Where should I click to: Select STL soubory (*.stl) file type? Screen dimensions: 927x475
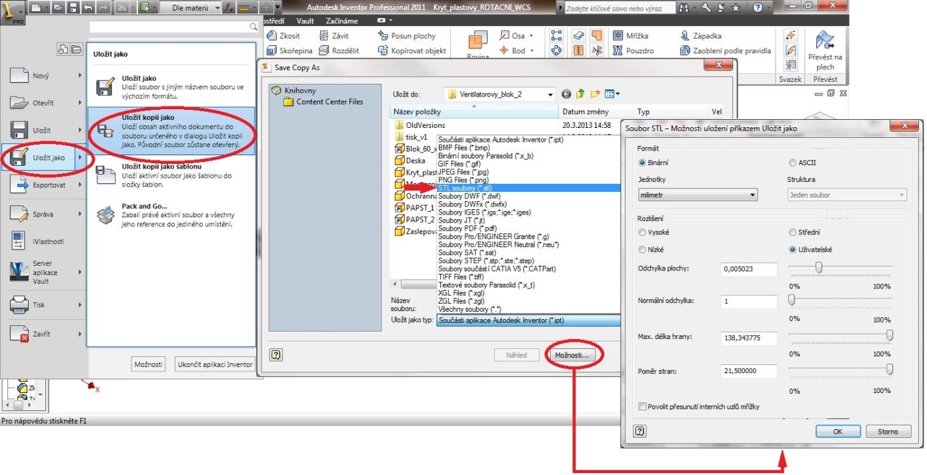click(528, 189)
